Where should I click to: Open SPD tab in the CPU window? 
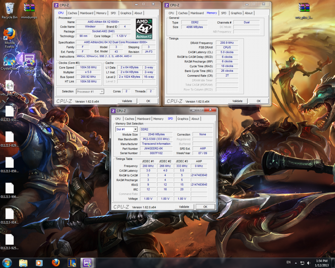click(x=113, y=13)
